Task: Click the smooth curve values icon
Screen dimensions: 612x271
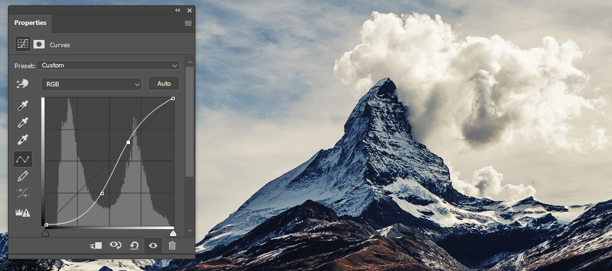Action: tap(23, 192)
